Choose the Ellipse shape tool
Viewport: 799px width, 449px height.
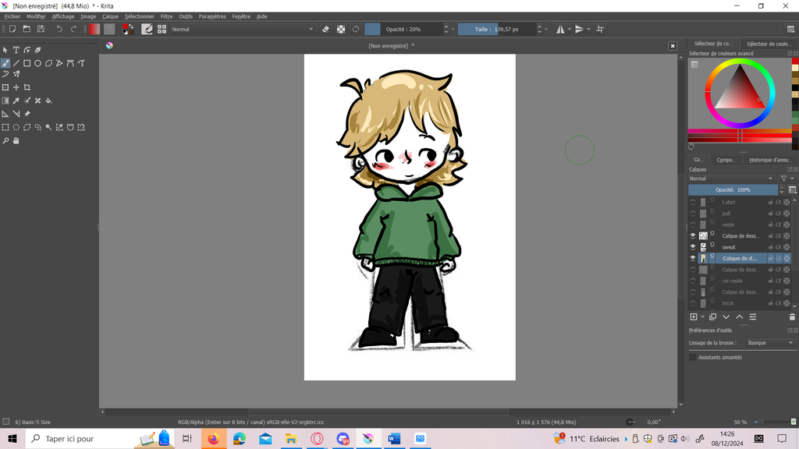pyautogui.click(x=37, y=63)
